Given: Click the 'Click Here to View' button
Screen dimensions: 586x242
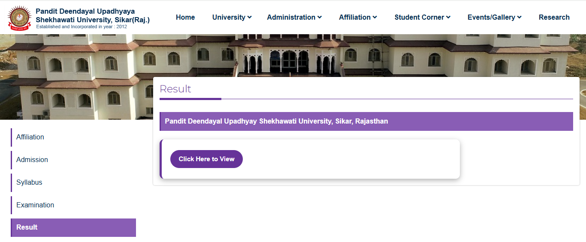Looking at the screenshot, I should coord(206,159).
